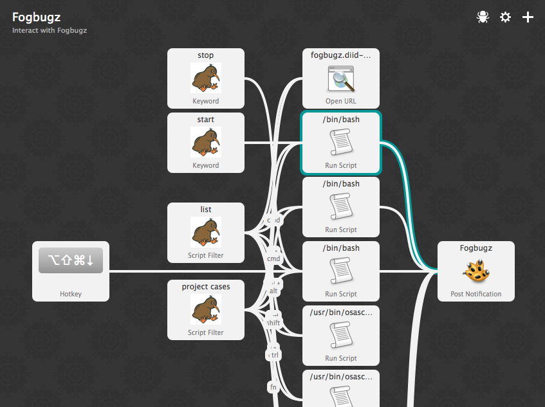
Task: Select the stop Keyword kiwi node
Action: coord(206,78)
